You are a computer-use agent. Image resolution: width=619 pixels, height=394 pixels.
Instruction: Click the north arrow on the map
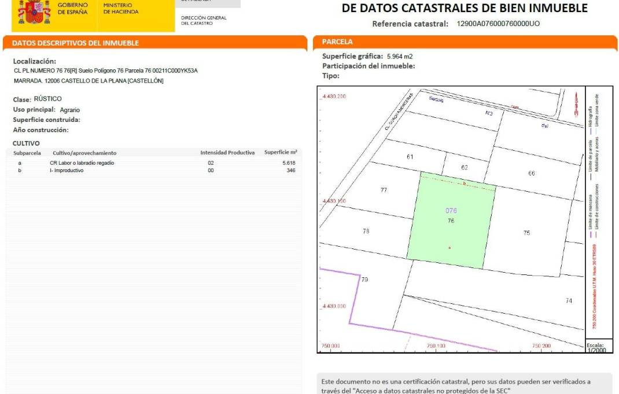tap(576, 105)
